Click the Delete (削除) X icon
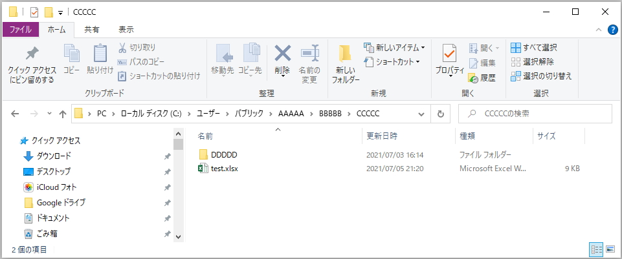The width and height of the screenshot is (622, 259). click(x=282, y=53)
